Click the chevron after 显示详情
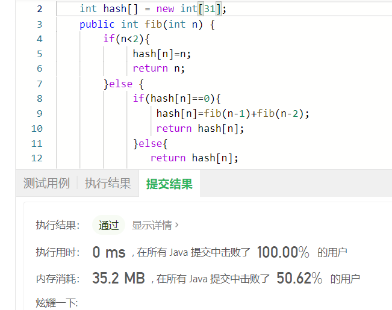Screen dimensions: 392x310 177,225
